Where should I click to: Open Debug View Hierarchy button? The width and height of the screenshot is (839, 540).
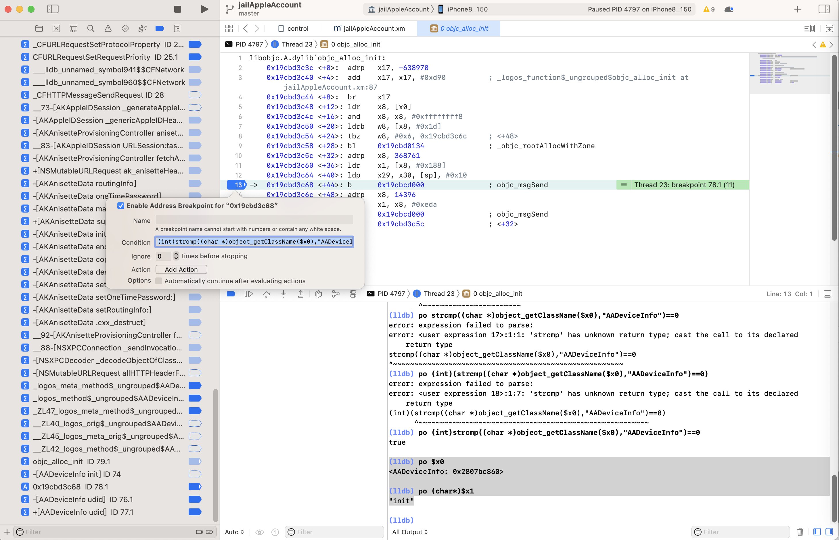319,294
